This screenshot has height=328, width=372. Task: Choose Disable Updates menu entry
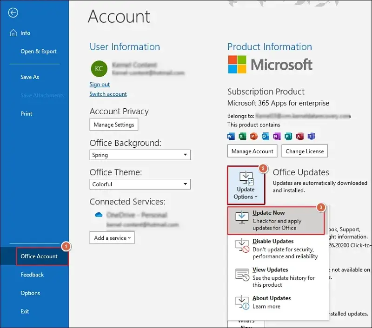[x=277, y=249]
